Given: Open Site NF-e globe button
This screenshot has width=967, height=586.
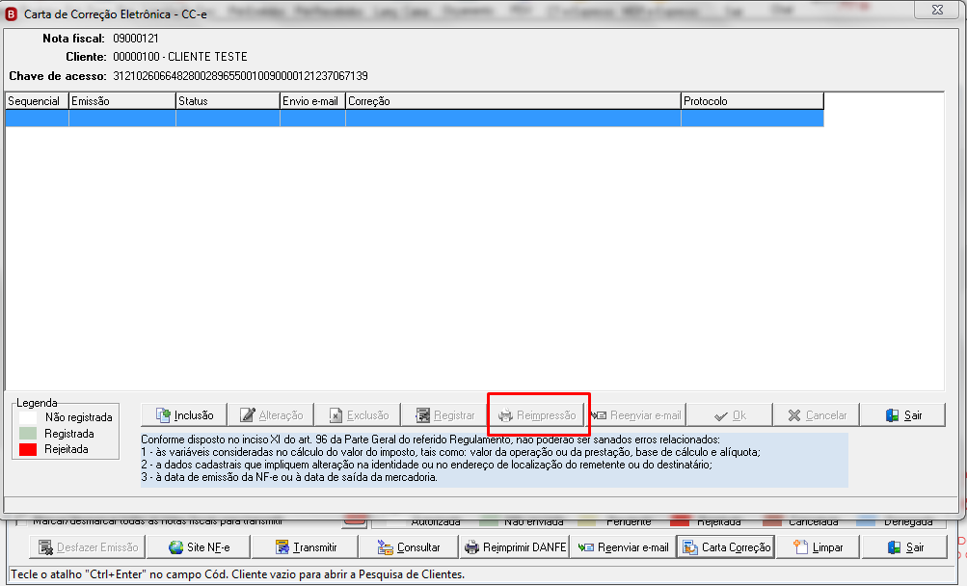Looking at the screenshot, I should pyautogui.click(x=200, y=547).
